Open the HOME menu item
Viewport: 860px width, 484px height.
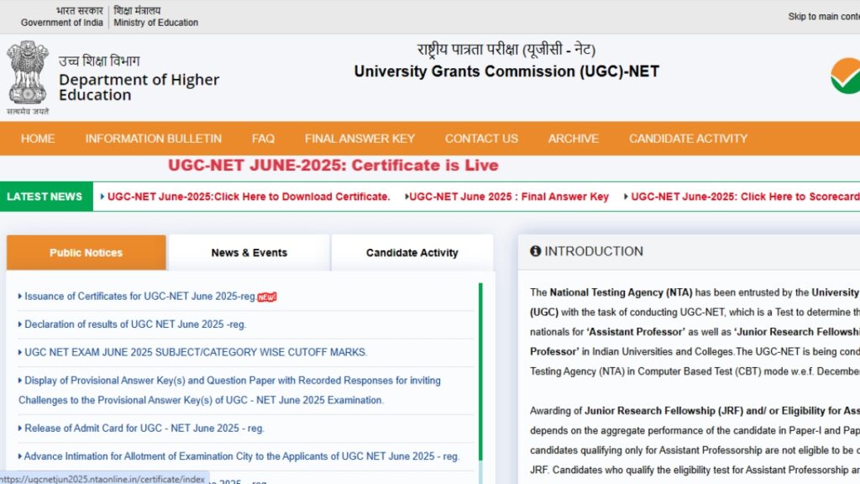pyautogui.click(x=37, y=138)
